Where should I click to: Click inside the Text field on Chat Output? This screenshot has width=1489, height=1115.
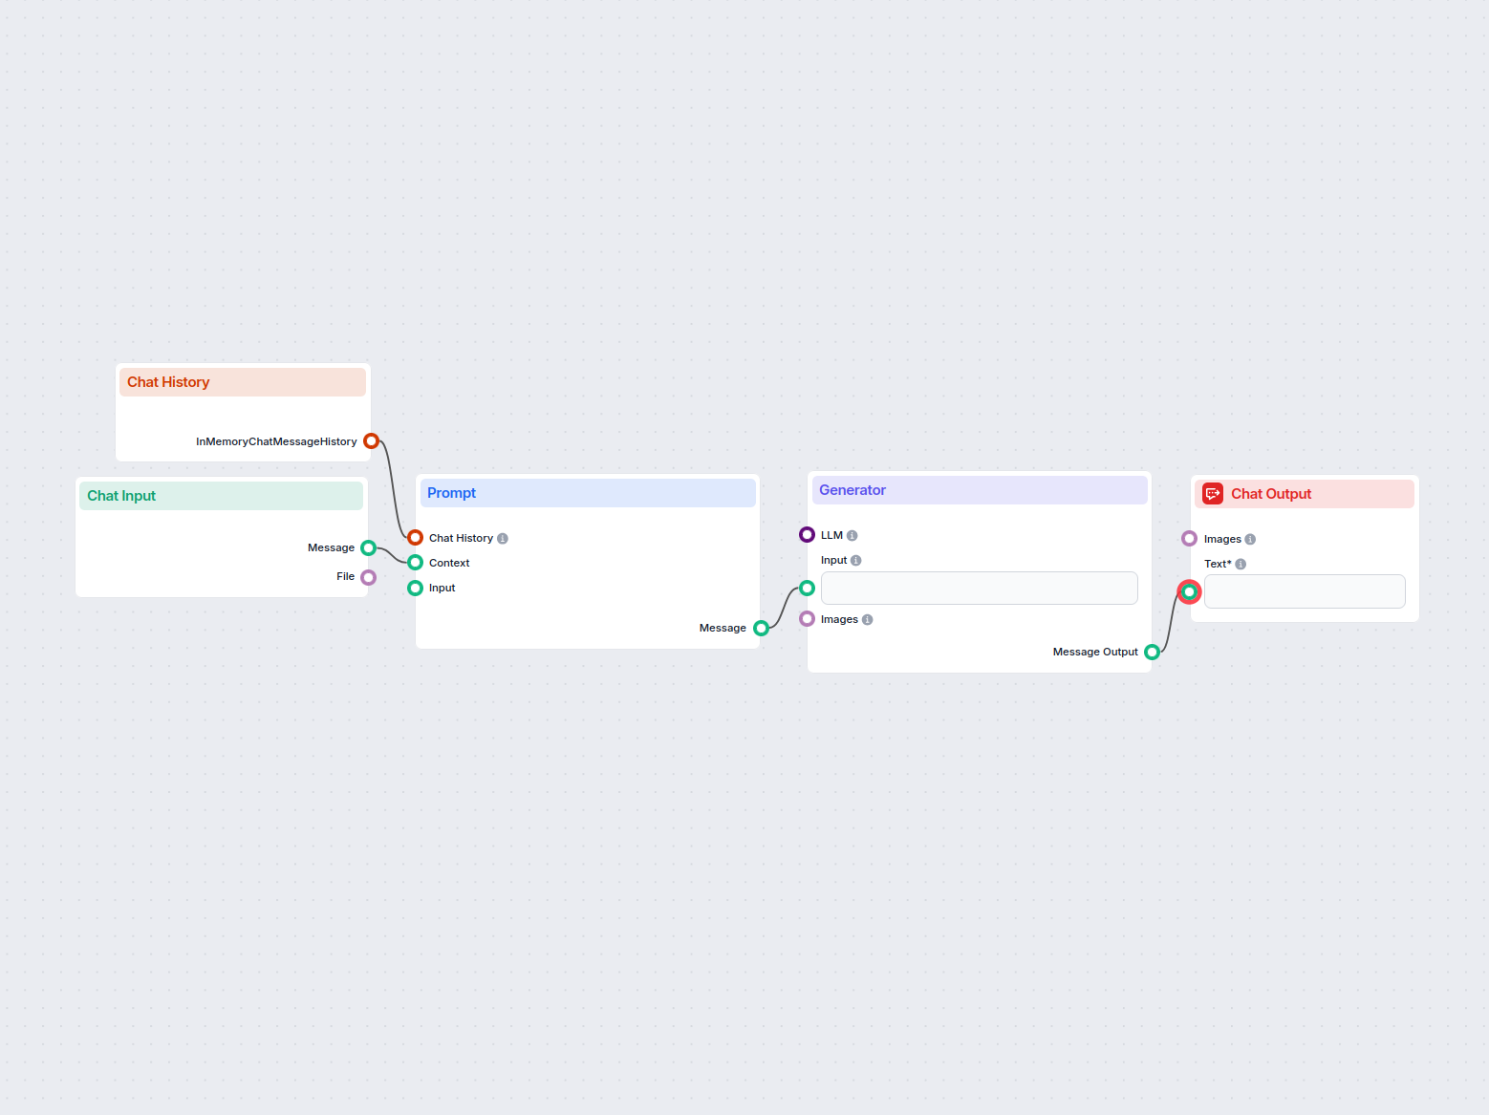click(1305, 591)
